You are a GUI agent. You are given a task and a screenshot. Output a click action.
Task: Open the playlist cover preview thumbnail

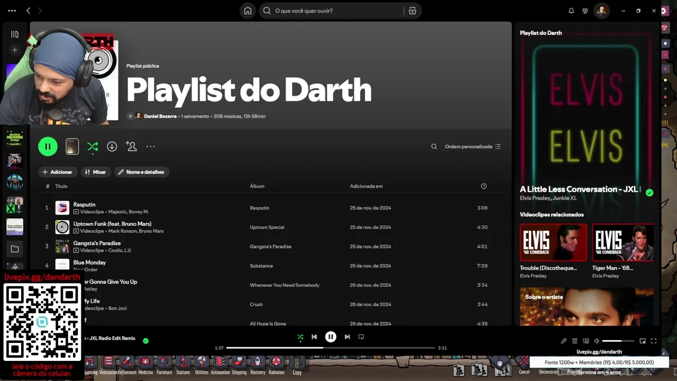[72, 147]
